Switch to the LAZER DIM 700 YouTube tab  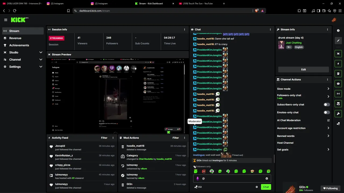tap(22, 3)
